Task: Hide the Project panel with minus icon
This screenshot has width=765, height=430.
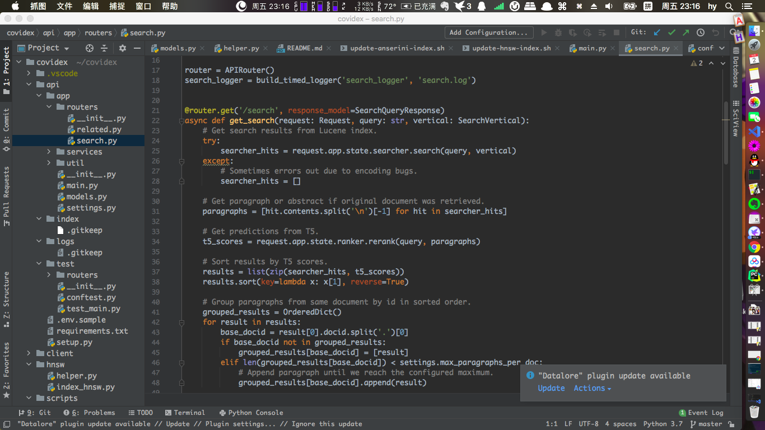Action: pyautogui.click(x=137, y=48)
